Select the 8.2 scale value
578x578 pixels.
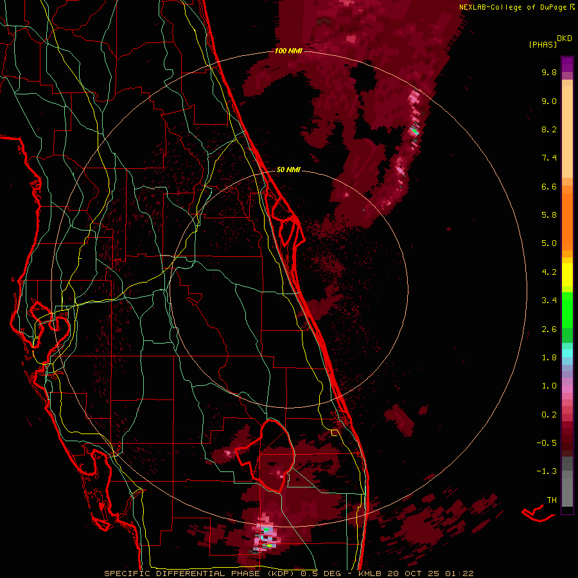(x=549, y=129)
